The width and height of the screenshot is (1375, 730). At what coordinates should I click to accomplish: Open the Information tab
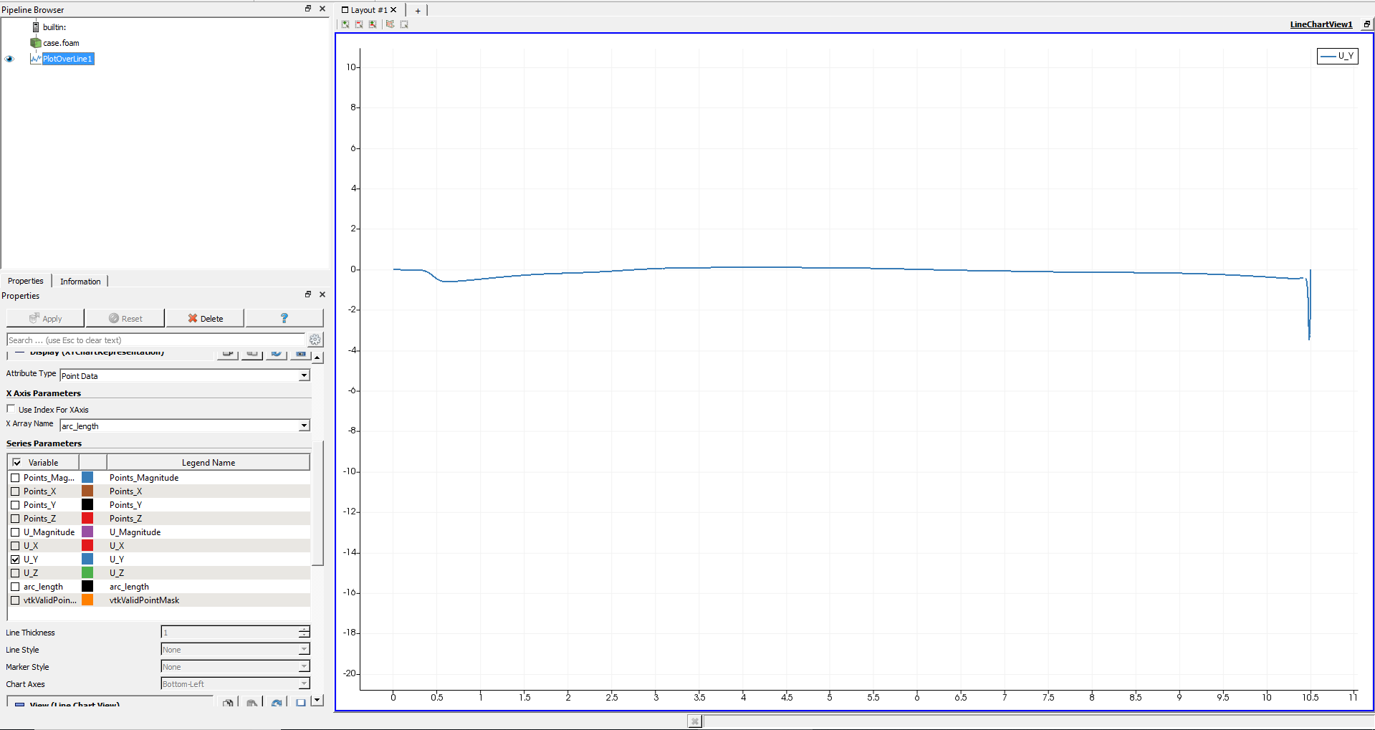(x=80, y=282)
